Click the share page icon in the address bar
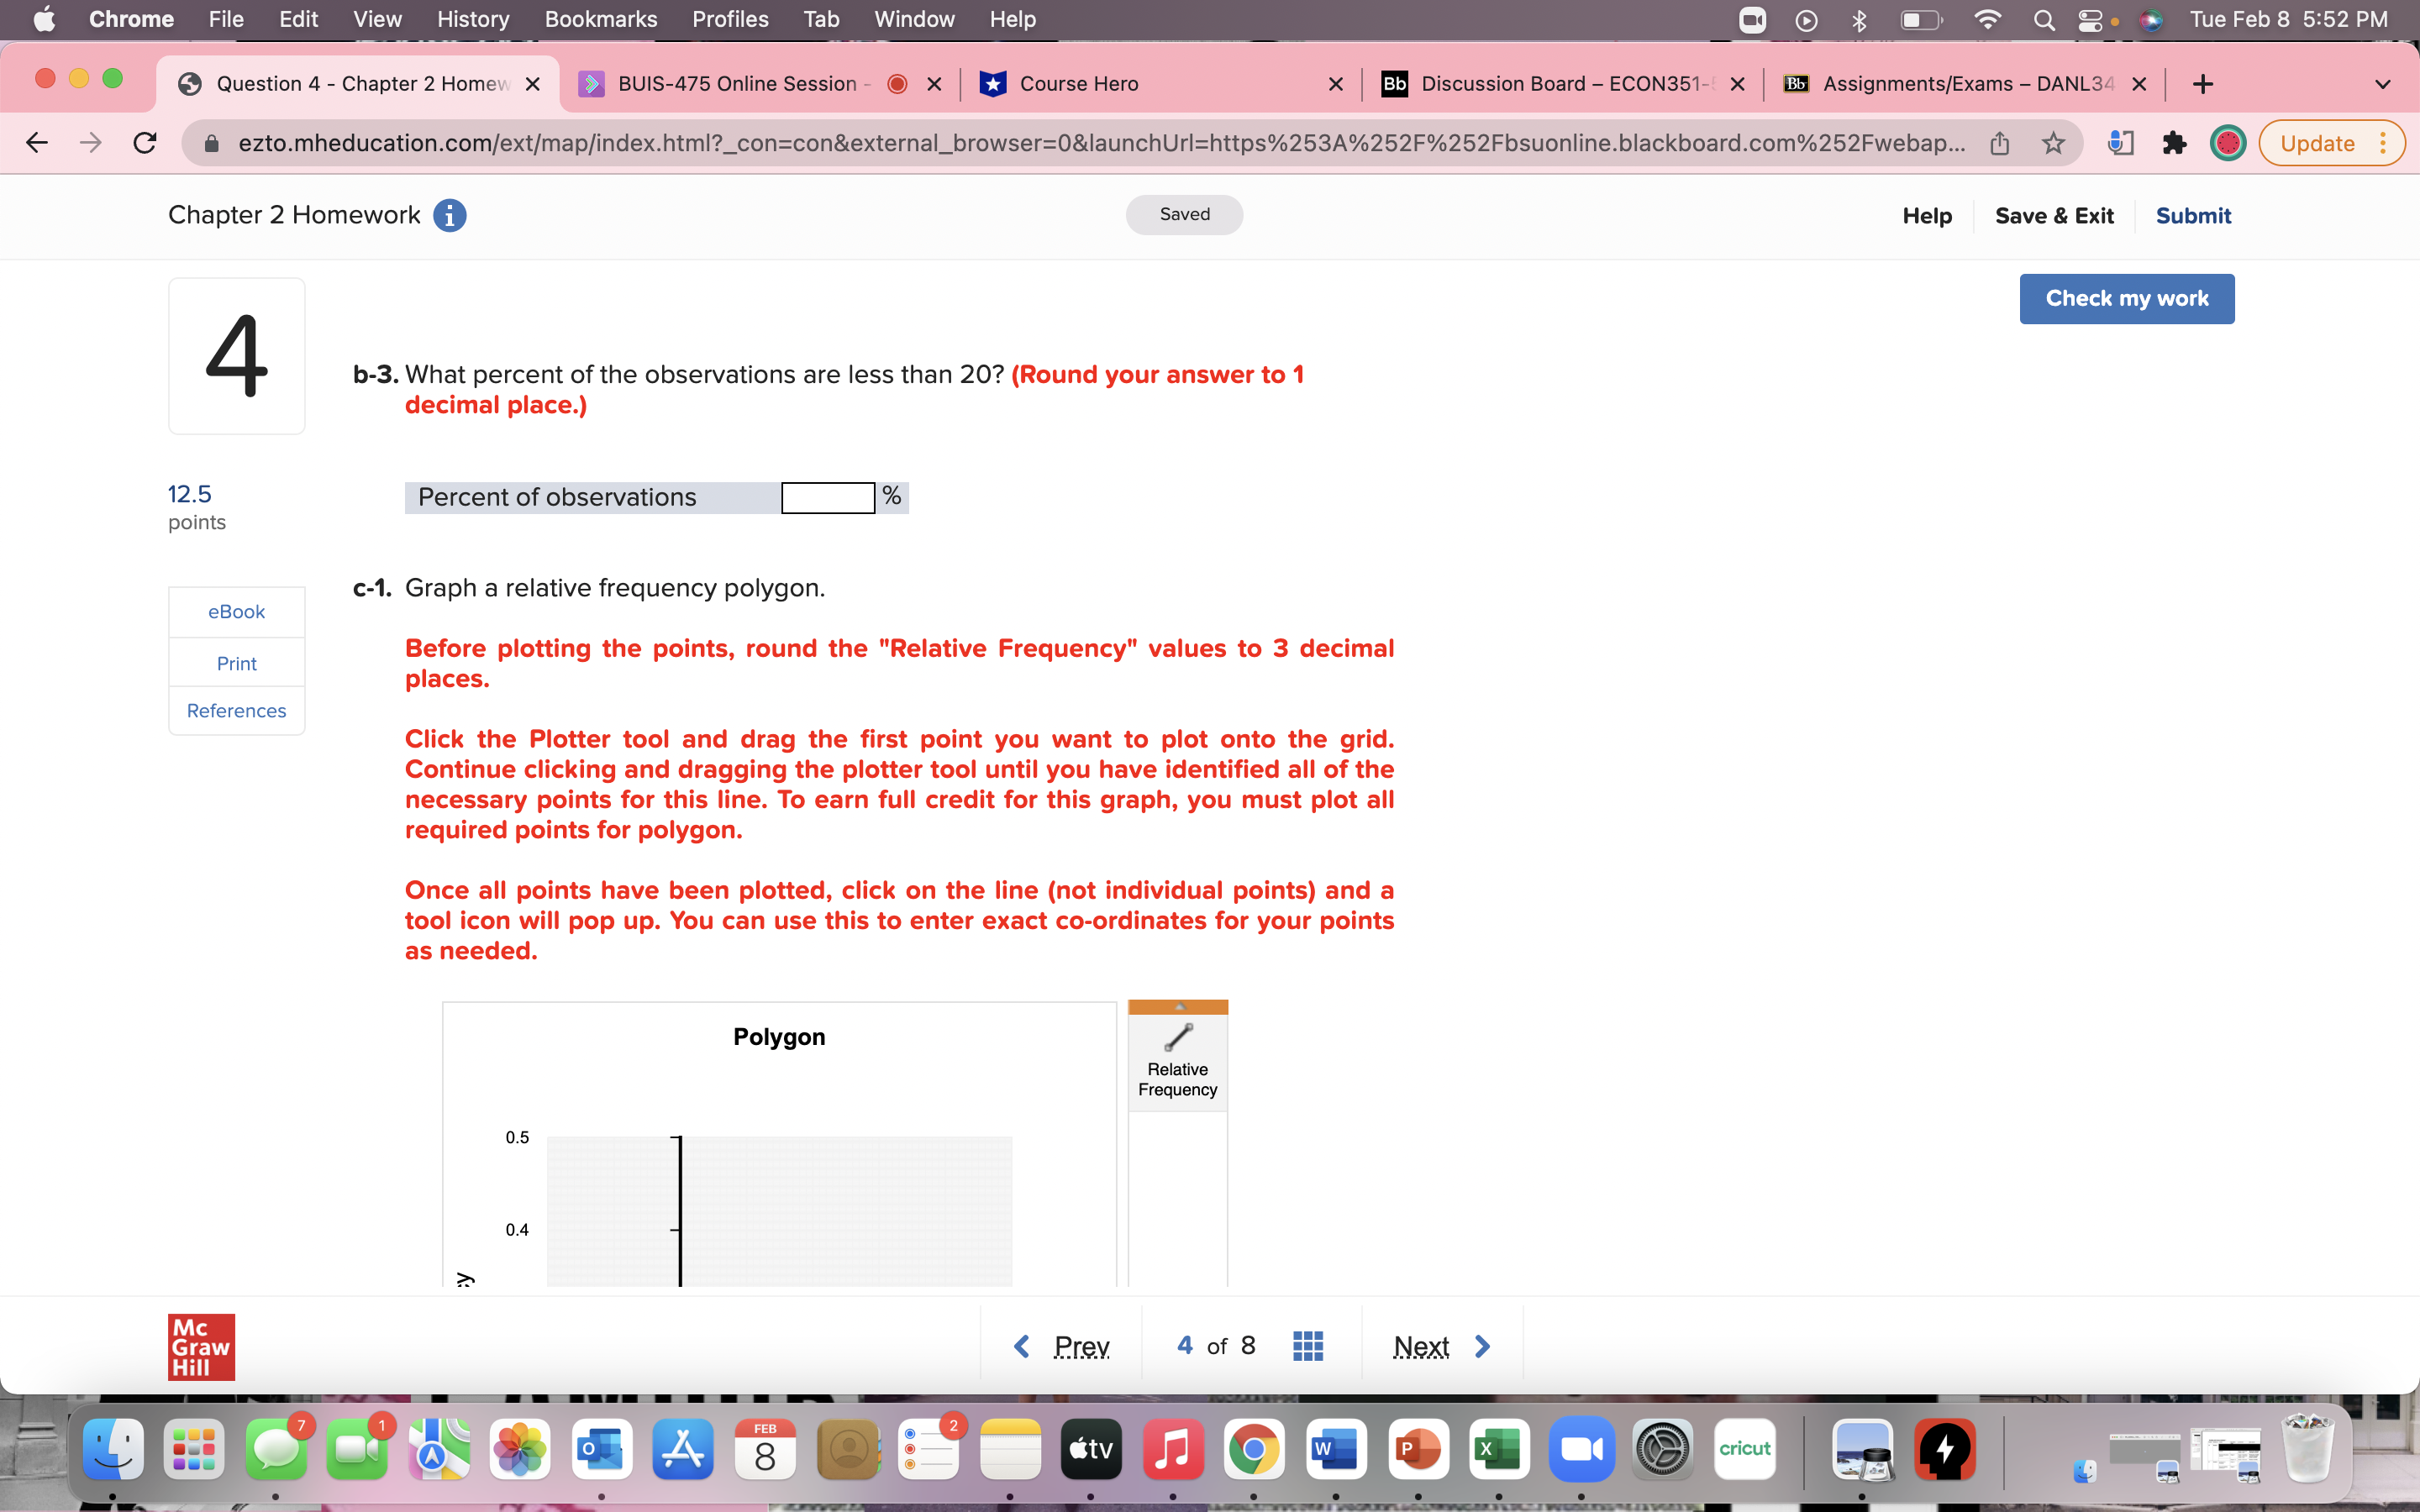2420x1512 pixels. pos(1999,143)
